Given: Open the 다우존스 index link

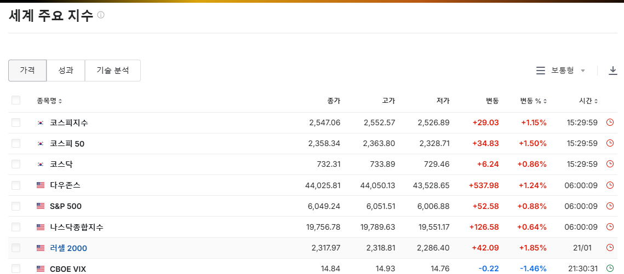Looking at the screenshot, I should (65, 185).
